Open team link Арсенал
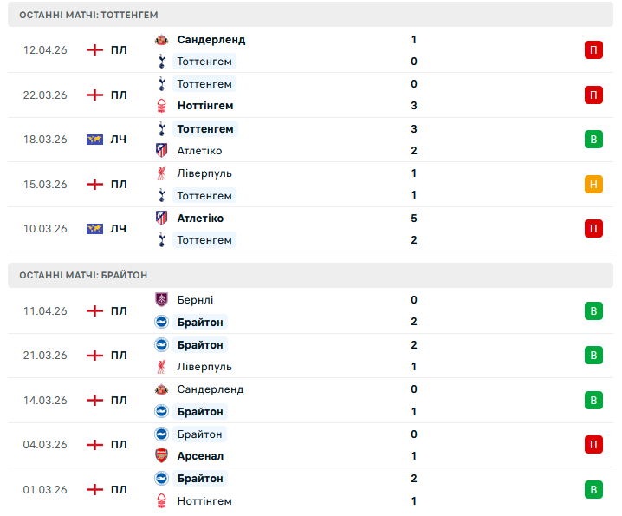622x516 pixels. pos(200,455)
